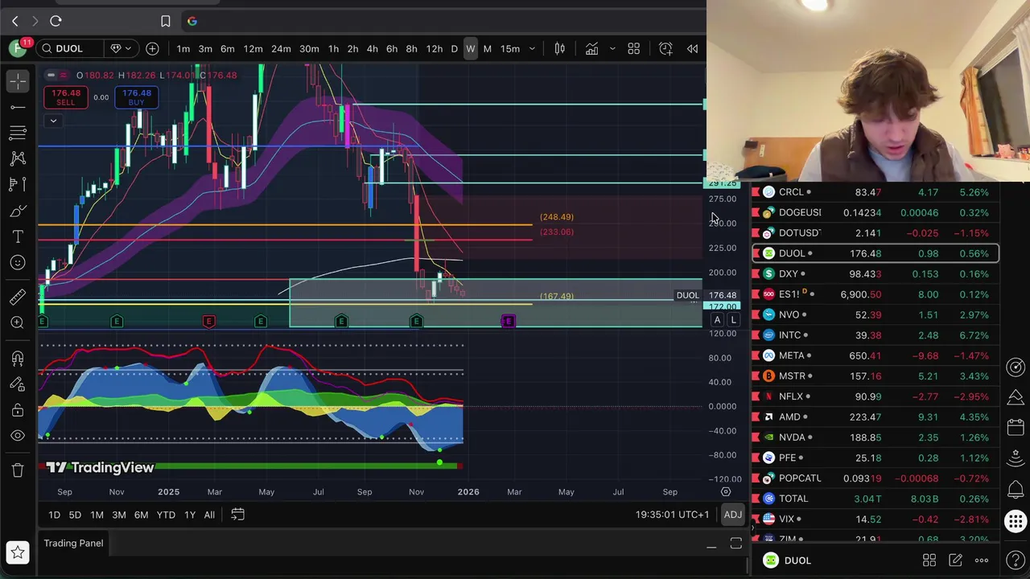1030x579 pixels.
Task: Open the candlestick chart type selector
Action: click(559, 49)
